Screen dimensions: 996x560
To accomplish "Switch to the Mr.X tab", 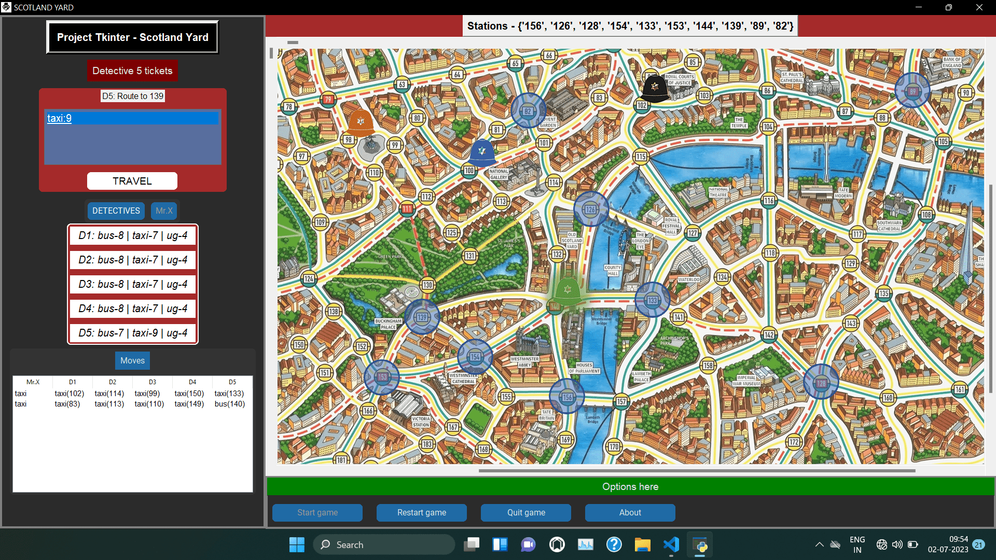I will click(x=164, y=211).
